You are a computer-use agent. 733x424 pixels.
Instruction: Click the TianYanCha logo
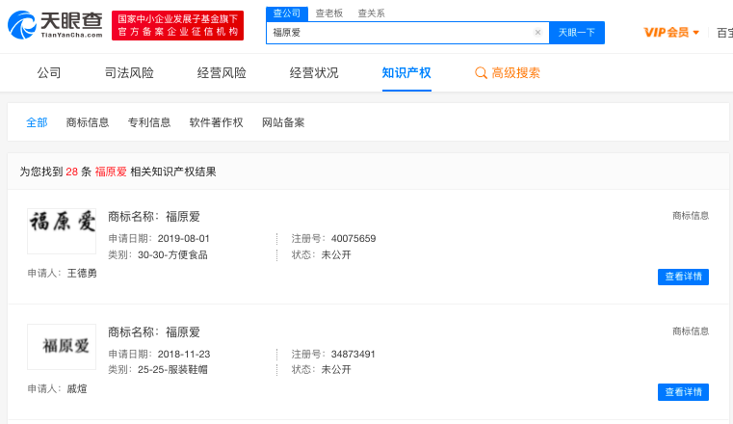pyautogui.click(x=55, y=25)
